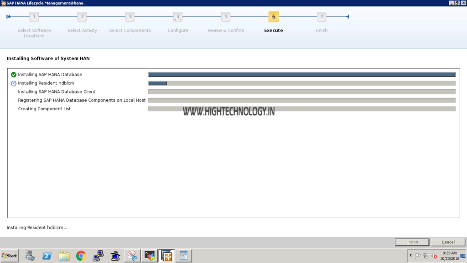467x263 pixels.
Task: Select 'Installing Resident hdblcm' row
Action: (46, 83)
